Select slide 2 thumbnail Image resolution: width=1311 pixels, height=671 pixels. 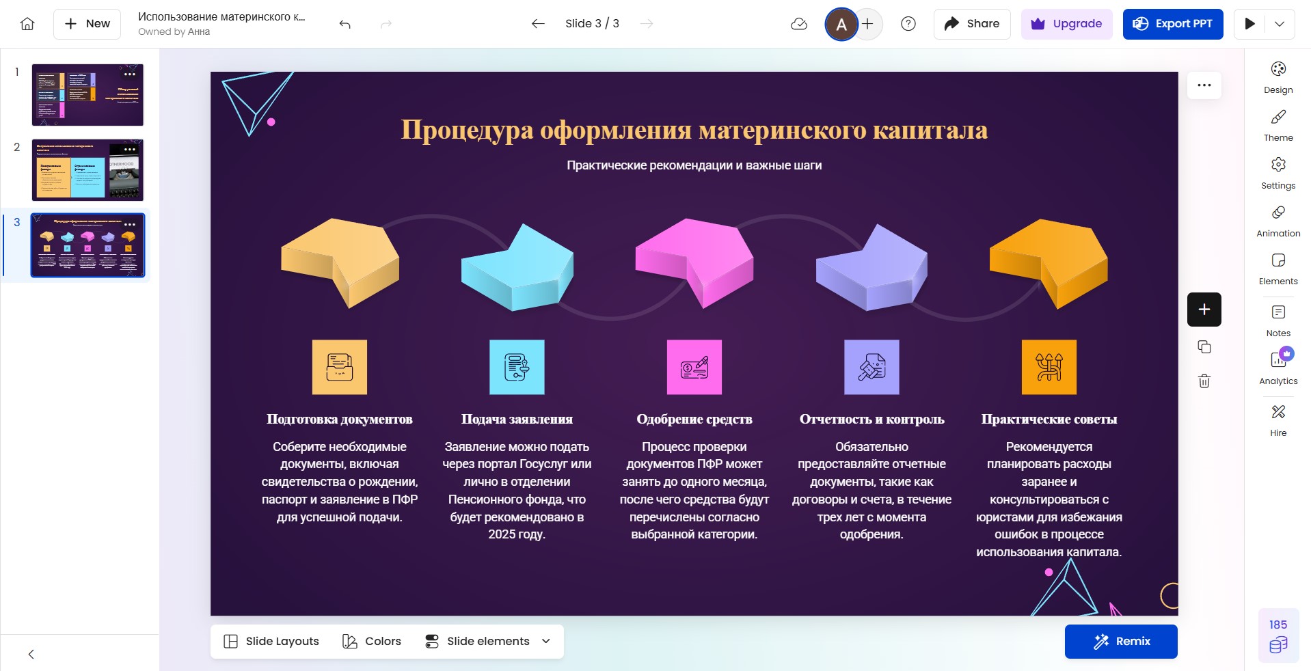click(x=87, y=170)
